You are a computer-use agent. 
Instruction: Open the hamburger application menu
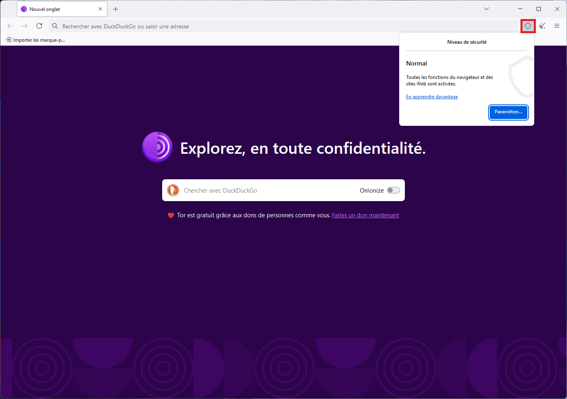[557, 26]
